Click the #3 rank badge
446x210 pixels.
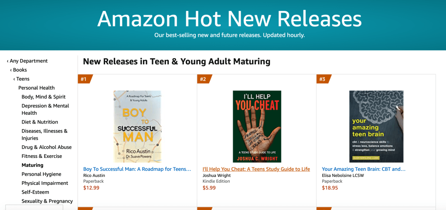[x=322, y=79]
